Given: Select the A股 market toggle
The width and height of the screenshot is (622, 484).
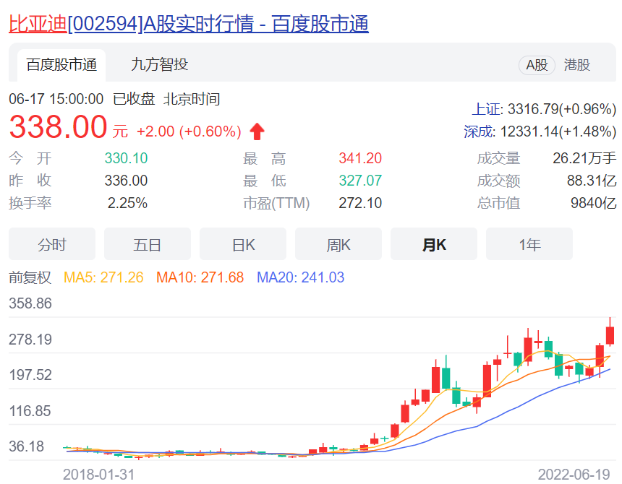Looking at the screenshot, I should tap(537, 65).
